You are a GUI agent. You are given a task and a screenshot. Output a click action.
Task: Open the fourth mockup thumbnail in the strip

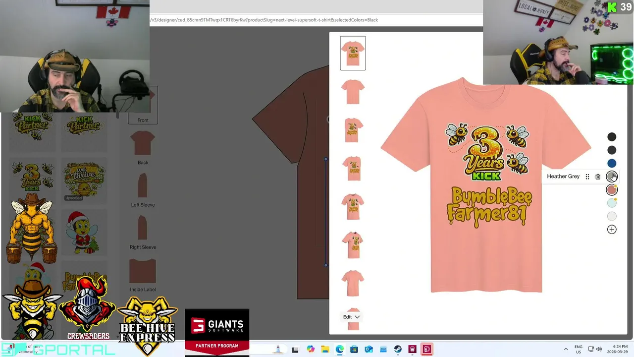tap(353, 168)
